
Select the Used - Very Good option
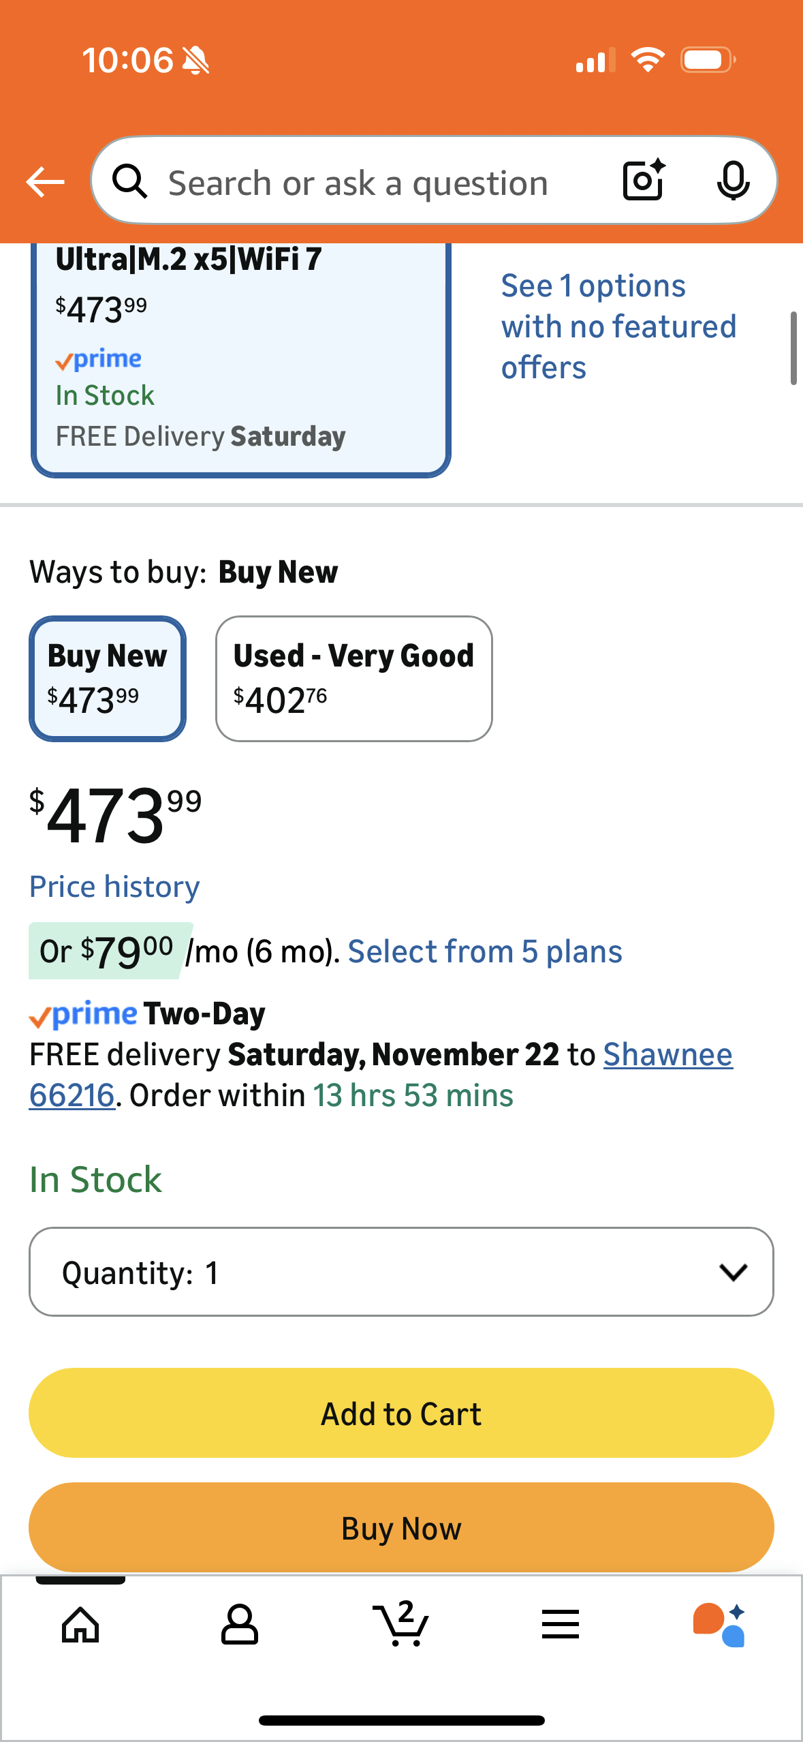[x=353, y=679]
